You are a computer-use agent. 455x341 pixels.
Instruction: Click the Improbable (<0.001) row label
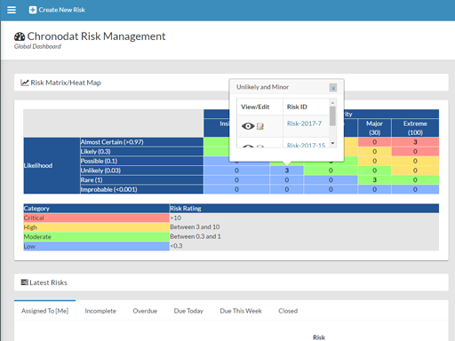click(142, 189)
